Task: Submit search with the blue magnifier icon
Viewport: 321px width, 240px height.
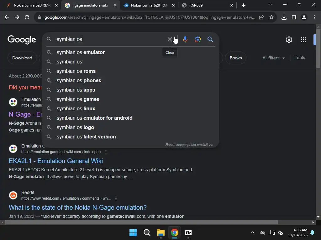Action: click(210, 39)
